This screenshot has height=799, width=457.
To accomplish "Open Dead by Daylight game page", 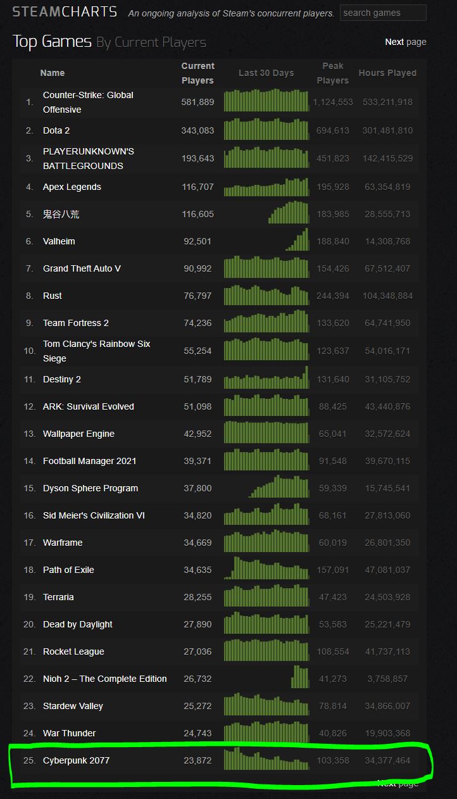I will point(78,624).
